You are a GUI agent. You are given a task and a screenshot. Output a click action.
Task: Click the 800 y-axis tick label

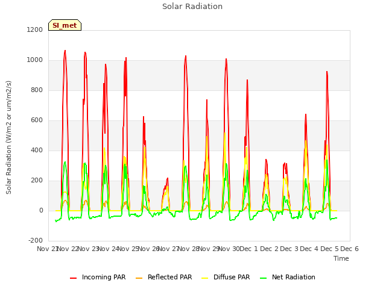pos(37,90)
